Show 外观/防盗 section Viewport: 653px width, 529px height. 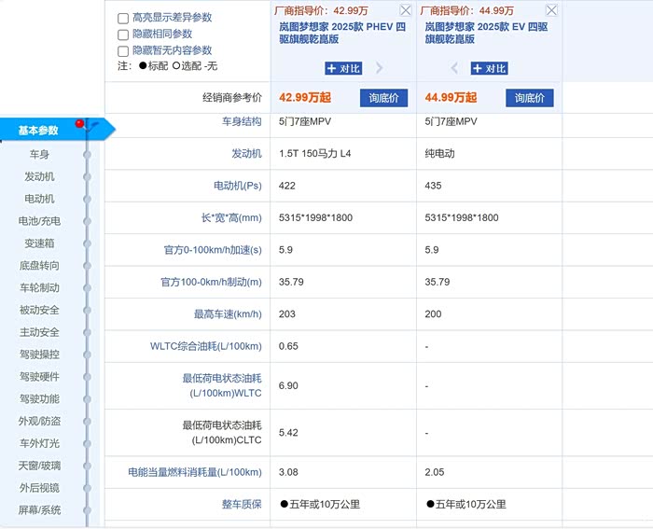(x=39, y=421)
